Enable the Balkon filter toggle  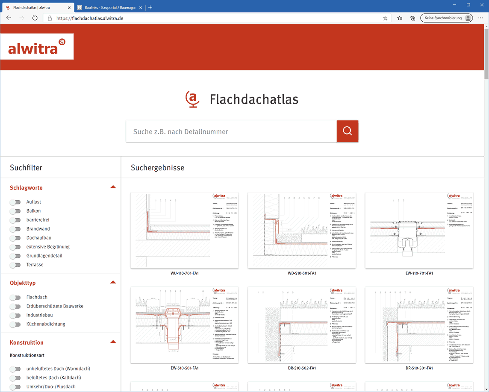point(15,211)
